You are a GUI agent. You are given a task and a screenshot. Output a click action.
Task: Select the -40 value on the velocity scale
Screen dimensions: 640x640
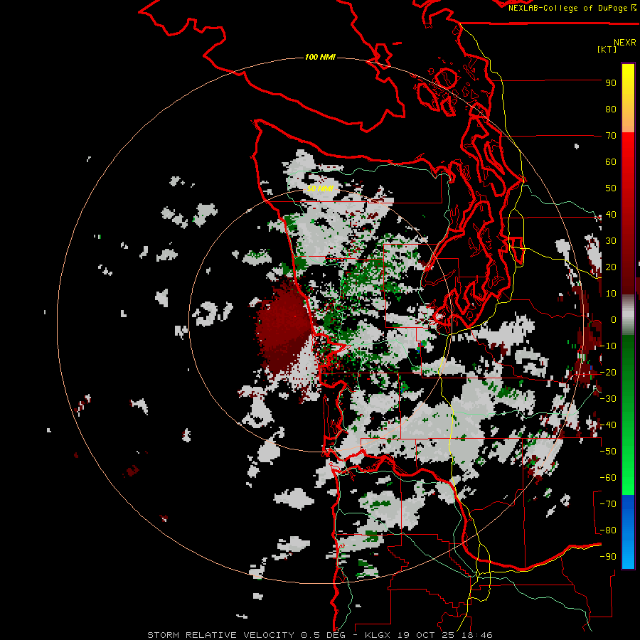click(608, 425)
